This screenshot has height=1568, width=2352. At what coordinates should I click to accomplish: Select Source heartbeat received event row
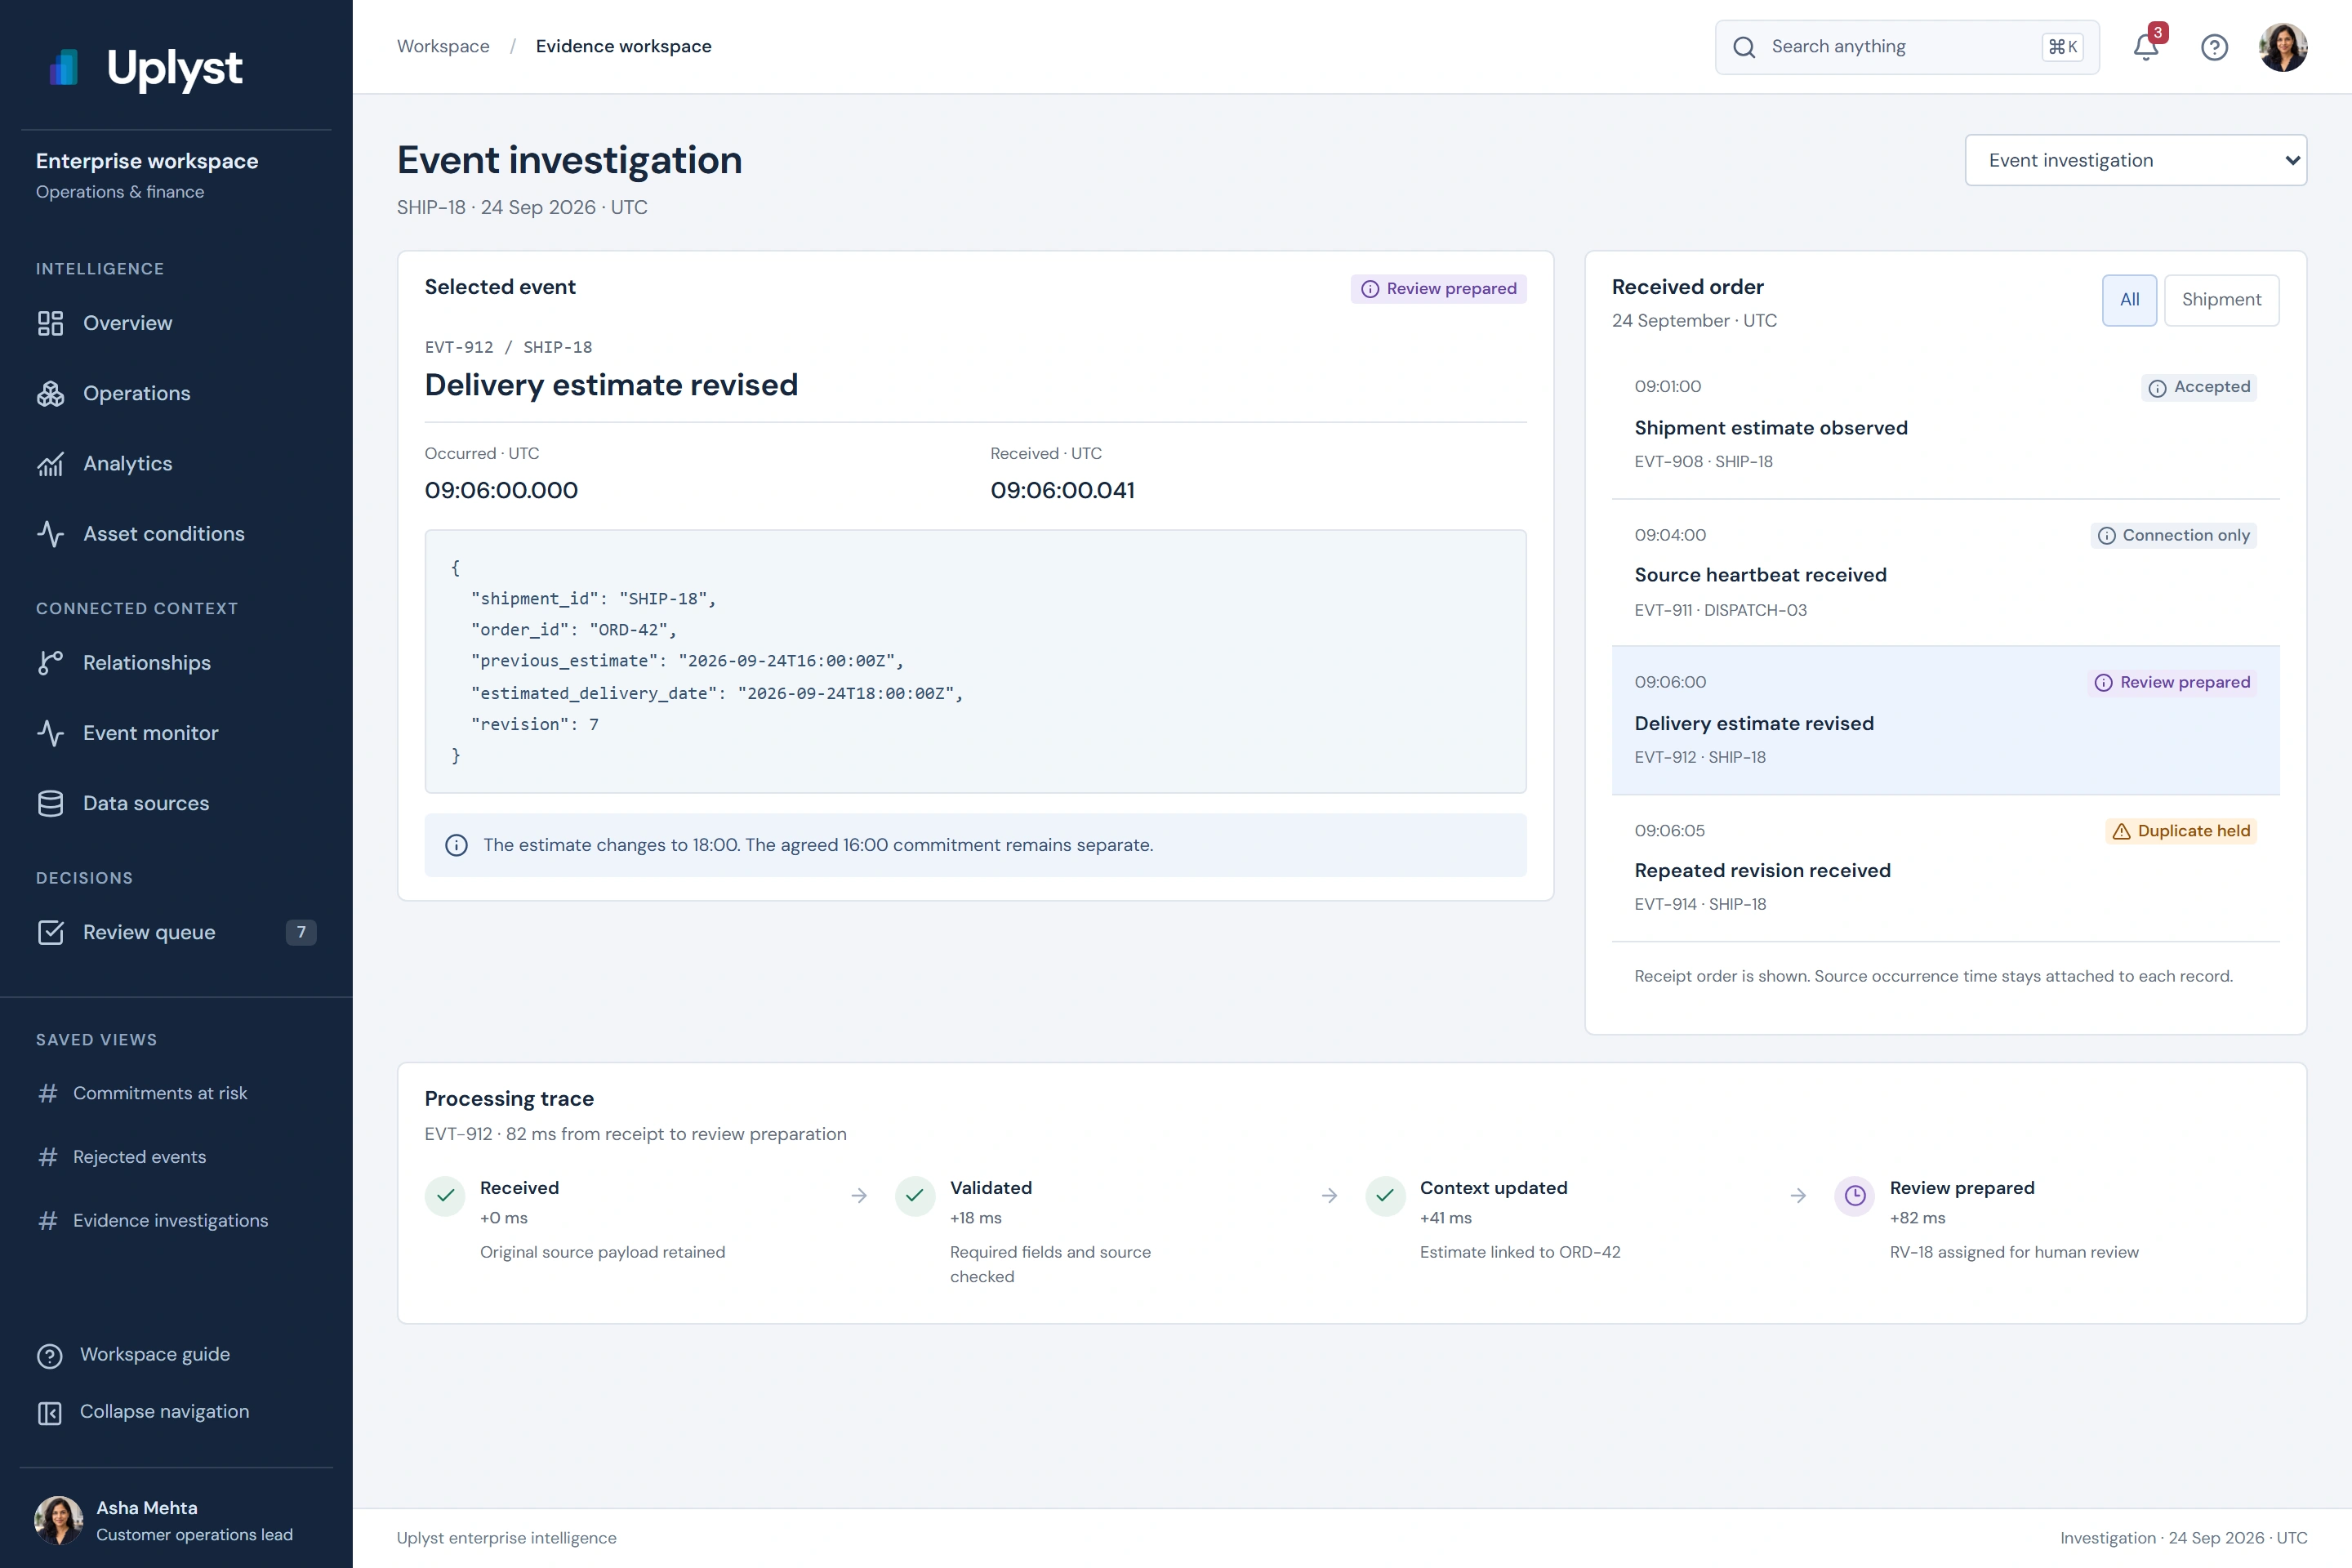pyautogui.click(x=1945, y=572)
